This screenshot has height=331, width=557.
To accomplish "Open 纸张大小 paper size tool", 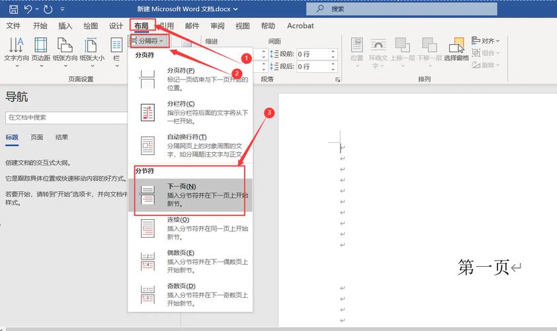I will click(92, 52).
